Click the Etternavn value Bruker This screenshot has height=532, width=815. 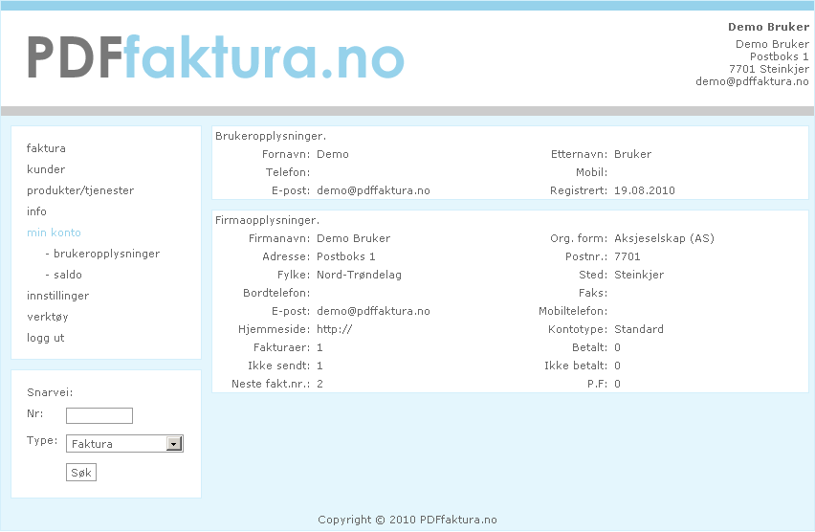(632, 154)
